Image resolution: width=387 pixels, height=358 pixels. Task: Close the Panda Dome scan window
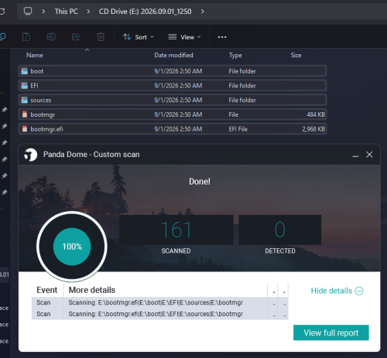[369, 155]
